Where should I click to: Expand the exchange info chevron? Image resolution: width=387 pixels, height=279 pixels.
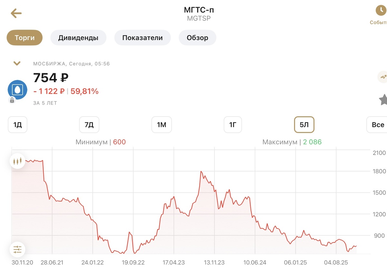point(17,63)
